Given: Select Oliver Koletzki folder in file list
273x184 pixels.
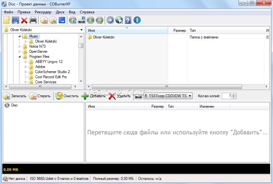Looking at the screenshot, I should point(104,37).
